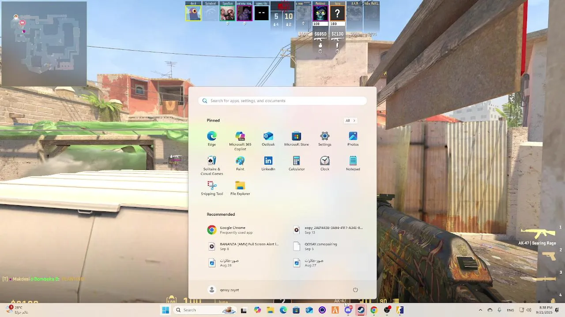Open the صور-طائرات file dated Aug 27
The width and height of the screenshot is (565, 317).
tap(329, 263)
